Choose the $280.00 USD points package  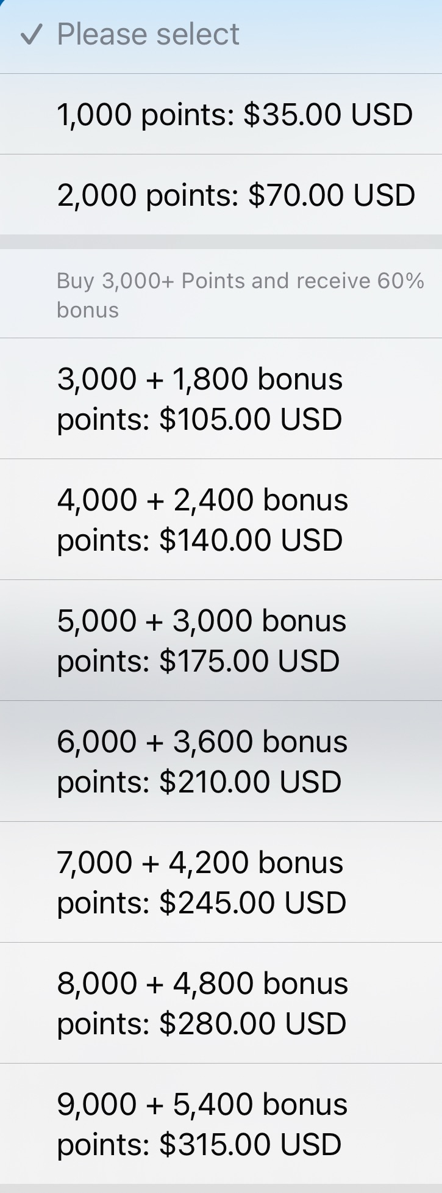[252, 1024]
